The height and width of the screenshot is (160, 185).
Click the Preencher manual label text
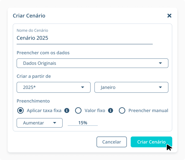(x=148, y=111)
